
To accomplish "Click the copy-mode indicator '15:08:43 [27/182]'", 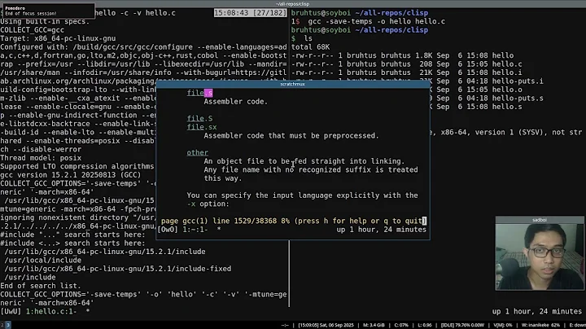I will coord(250,13).
